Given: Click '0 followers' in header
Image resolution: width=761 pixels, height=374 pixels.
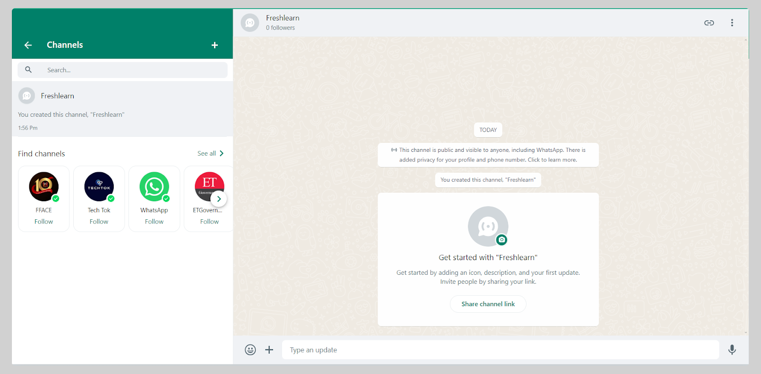Looking at the screenshot, I should pyautogui.click(x=280, y=28).
